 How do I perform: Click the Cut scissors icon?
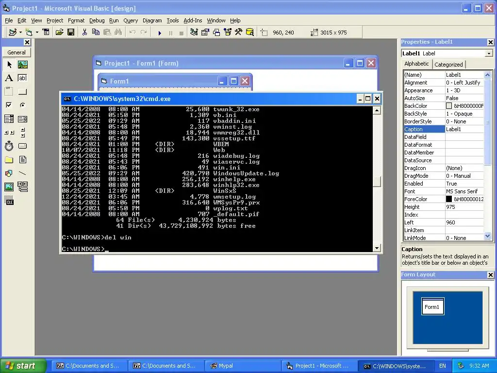click(x=84, y=33)
